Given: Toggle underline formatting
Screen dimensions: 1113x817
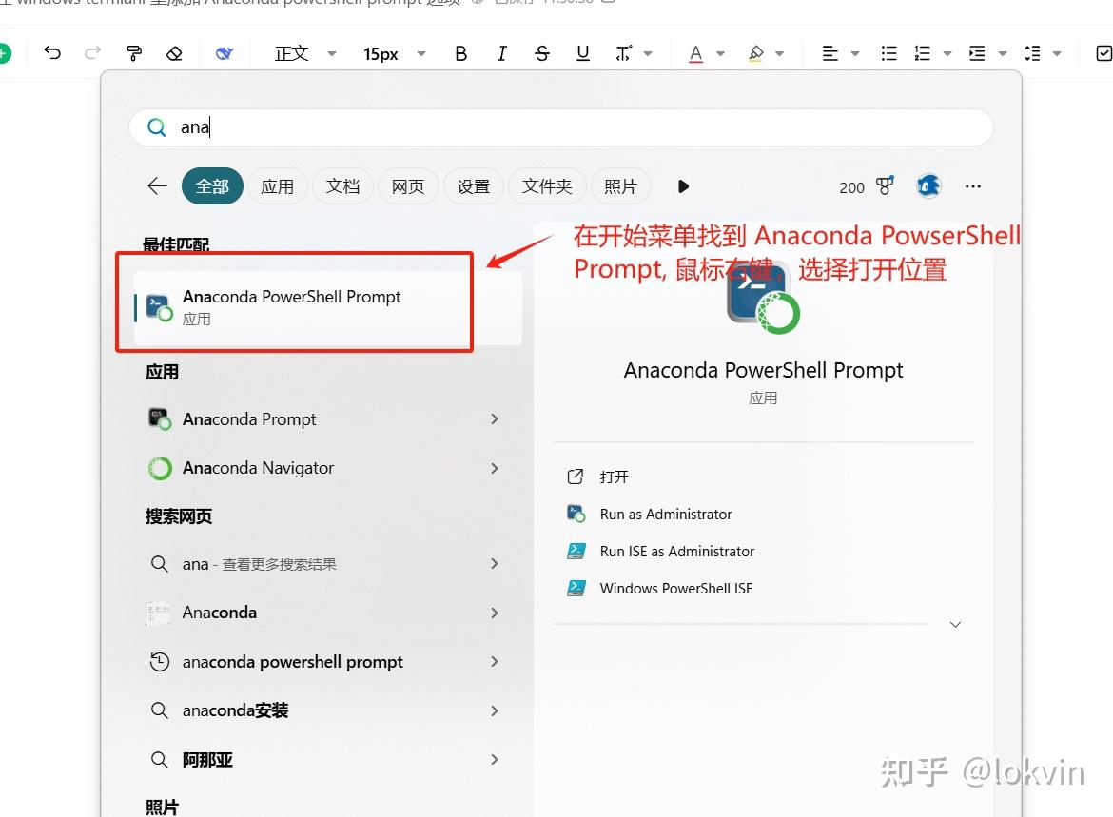Looking at the screenshot, I should (x=581, y=53).
